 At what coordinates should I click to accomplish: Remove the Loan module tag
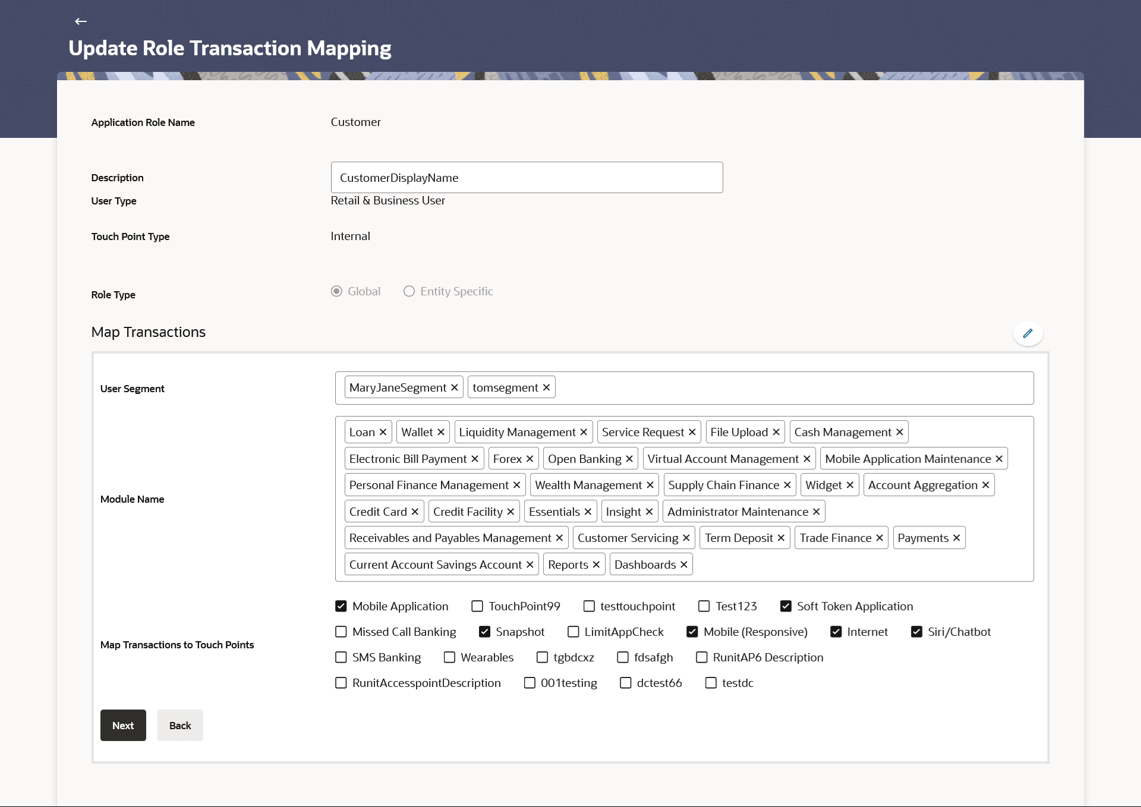tap(383, 432)
